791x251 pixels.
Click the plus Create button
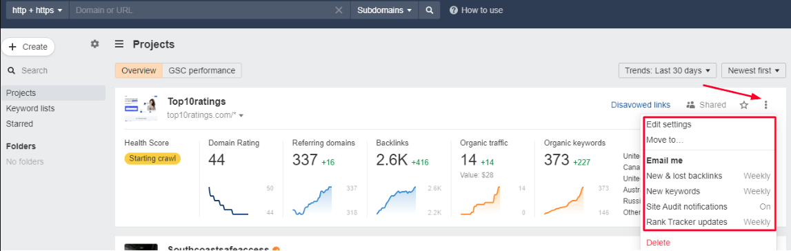pos(28,47)
